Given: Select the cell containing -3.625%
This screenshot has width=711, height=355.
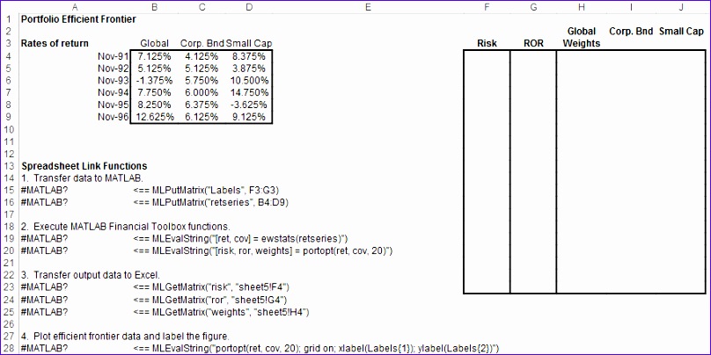Looking at the screenshot, I should tap(249, 105).
